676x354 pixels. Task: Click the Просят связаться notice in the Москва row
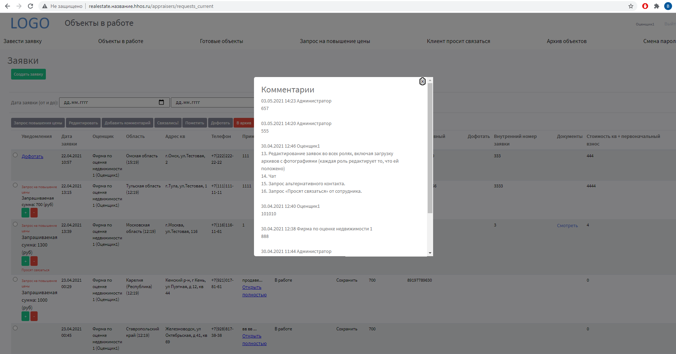[x=35, y=270]
